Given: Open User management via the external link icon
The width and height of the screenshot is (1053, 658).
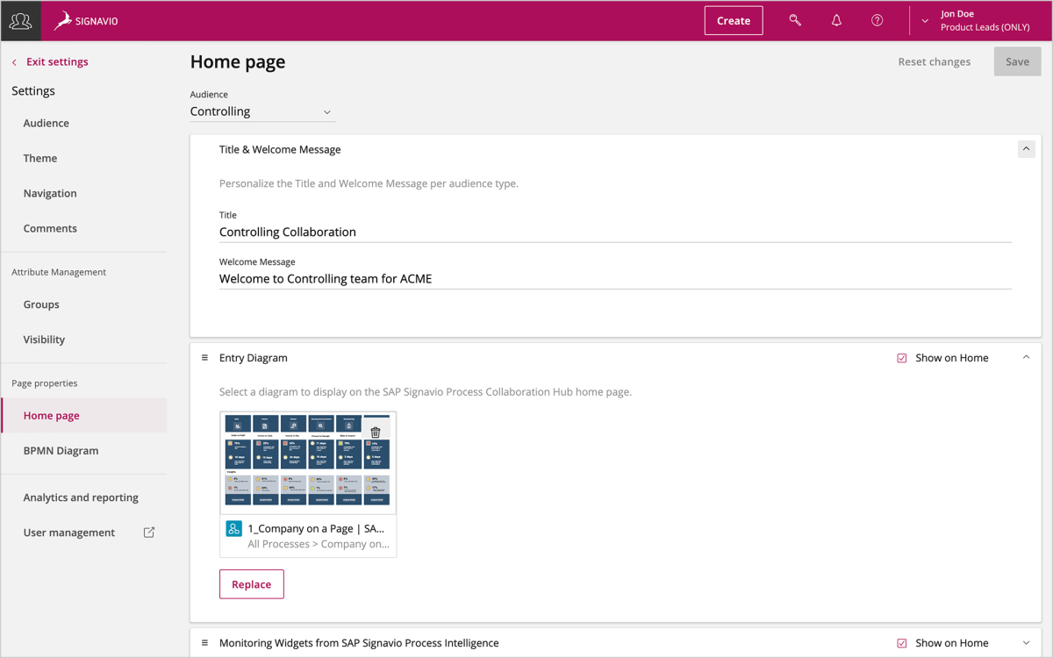Looking at the screenshot, I should (x=148, y=532).
